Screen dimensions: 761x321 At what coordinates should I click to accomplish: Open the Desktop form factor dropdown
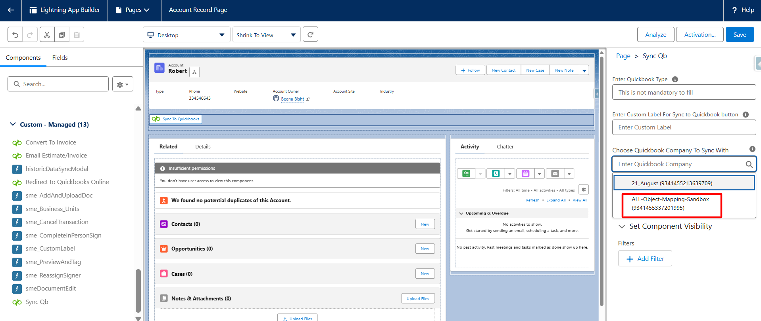tap(186, 35)
